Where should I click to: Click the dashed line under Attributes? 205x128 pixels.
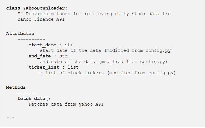click(x=31, y=39)
